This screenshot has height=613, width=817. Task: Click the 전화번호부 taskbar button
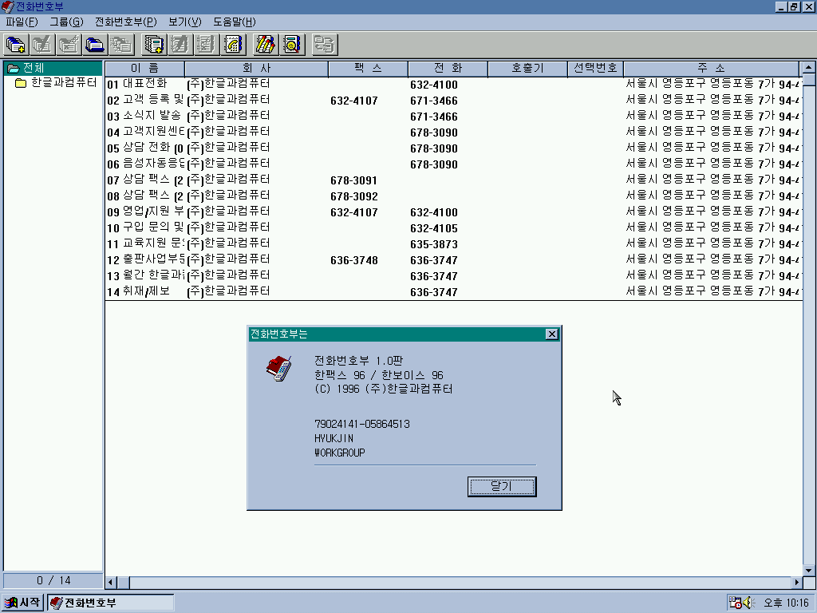pyautogui.click(x=110, y=603)
